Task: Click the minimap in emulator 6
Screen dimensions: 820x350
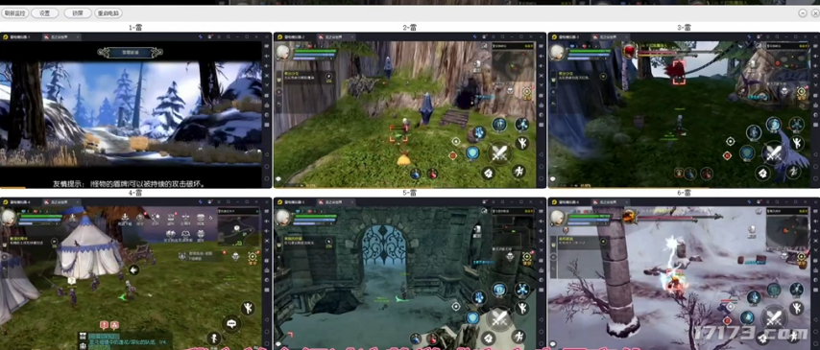Action: click(x=787, y=230)
